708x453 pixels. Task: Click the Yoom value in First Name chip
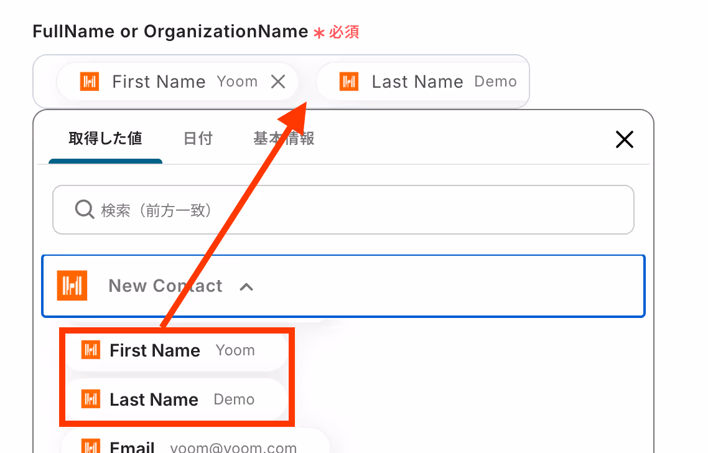(237, 82)
